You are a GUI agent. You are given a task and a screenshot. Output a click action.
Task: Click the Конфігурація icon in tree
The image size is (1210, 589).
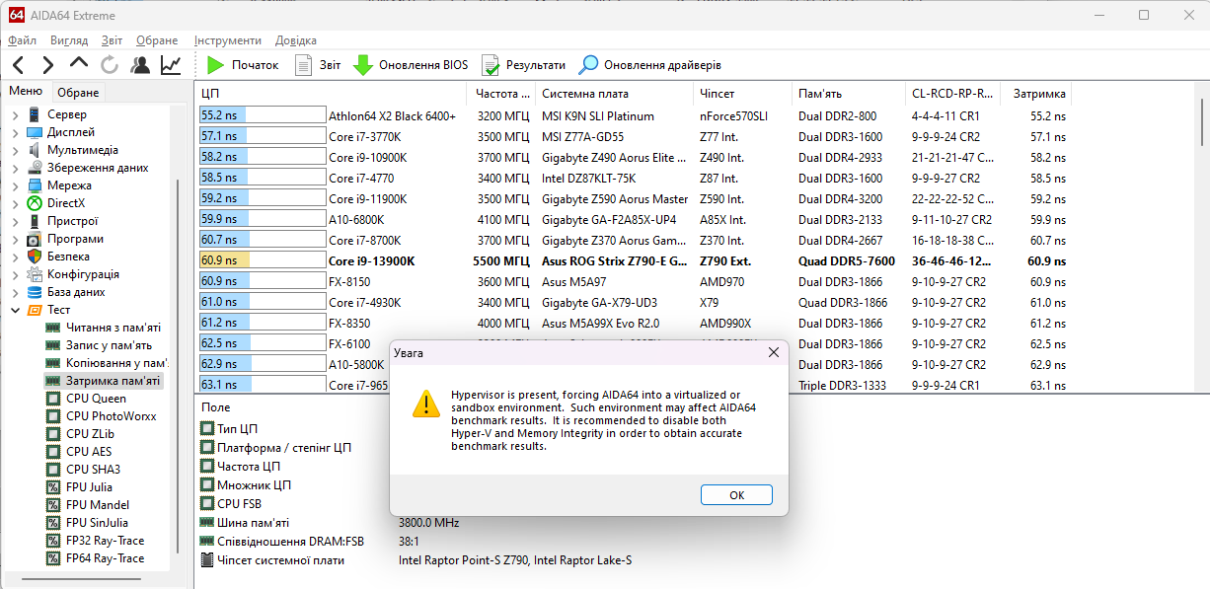click(35, 274)
